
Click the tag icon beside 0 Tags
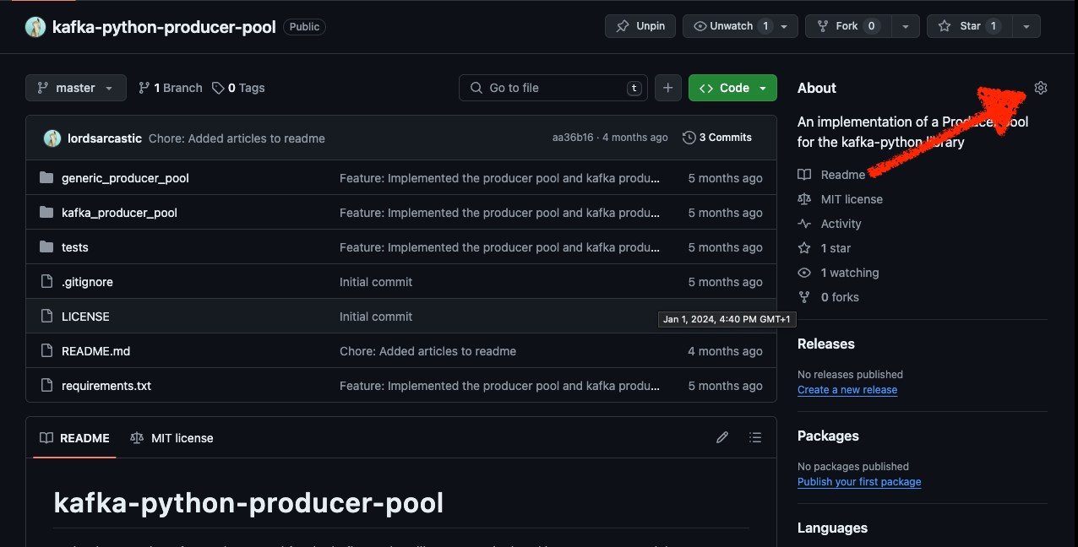tap(218, 88)
